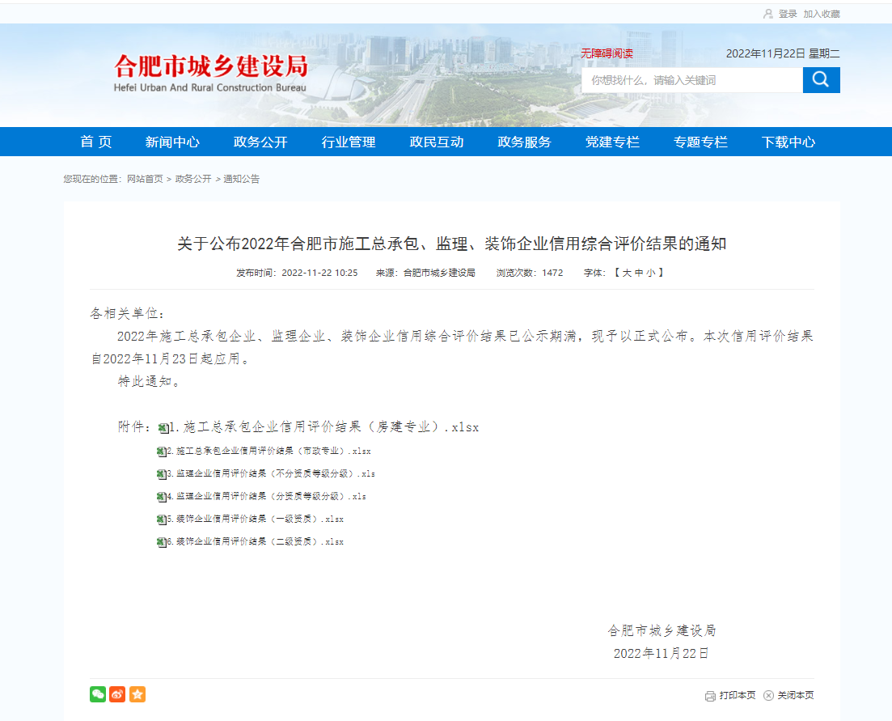Image resolution: width=892 pixels, height=721 pixels.
Task: Download 施工总承包企业信用评价结果（房建专业）.xlsx
Action: pyautogui.click(x=324, y=426)
